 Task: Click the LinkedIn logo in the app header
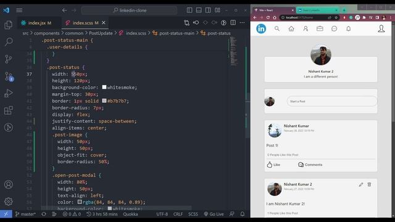(x=261, y=29)
